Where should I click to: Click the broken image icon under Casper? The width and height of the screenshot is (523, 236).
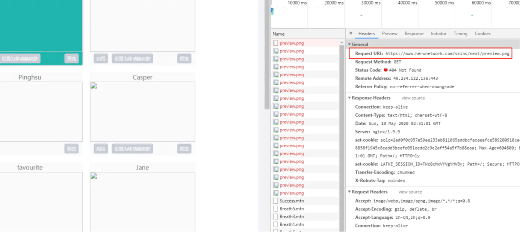(94, 86)
